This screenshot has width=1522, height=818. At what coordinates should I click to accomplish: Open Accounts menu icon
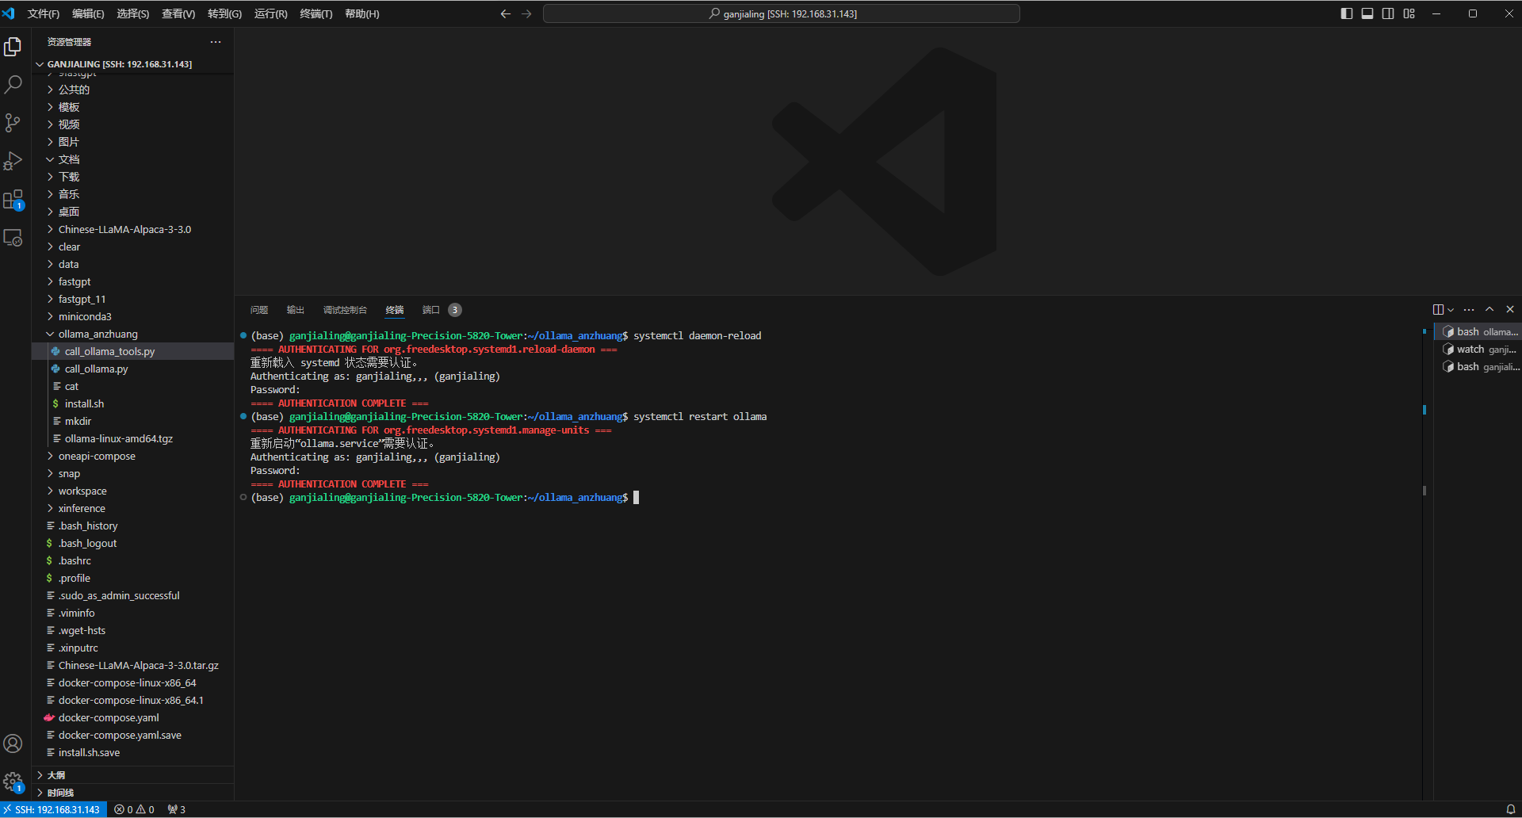(x=13, y=743)
